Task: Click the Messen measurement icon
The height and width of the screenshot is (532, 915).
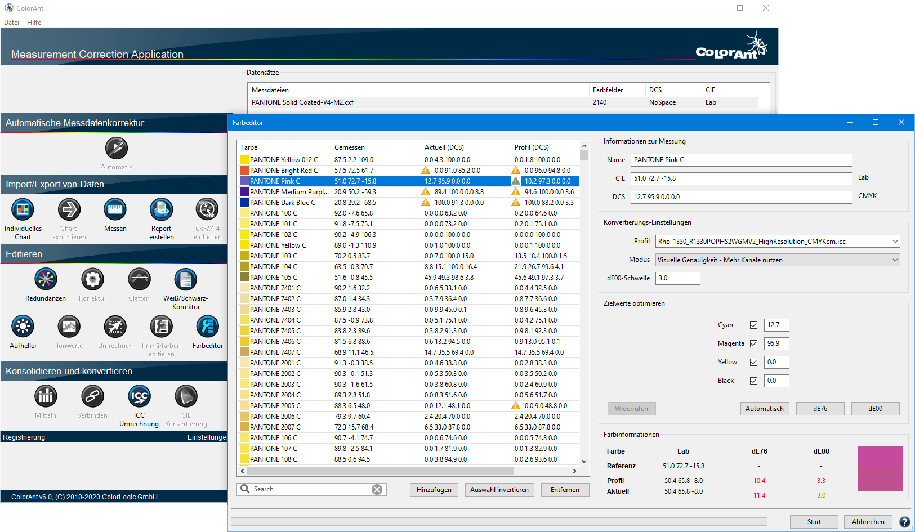Action: (x=115, y=210)
